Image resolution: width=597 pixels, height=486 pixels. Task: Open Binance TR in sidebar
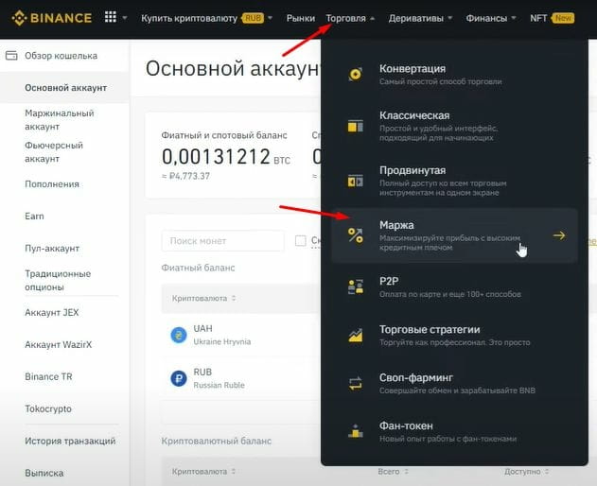pyautogui.click(x=48, y=376)
